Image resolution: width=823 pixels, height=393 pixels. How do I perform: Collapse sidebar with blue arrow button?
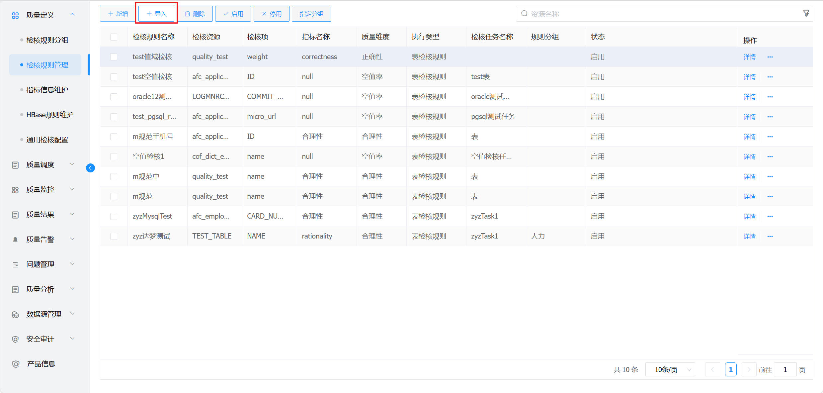[x=90, y=168]
